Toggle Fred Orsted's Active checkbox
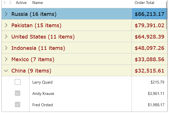This screenshot has height=113, width=169. (18, 105)
